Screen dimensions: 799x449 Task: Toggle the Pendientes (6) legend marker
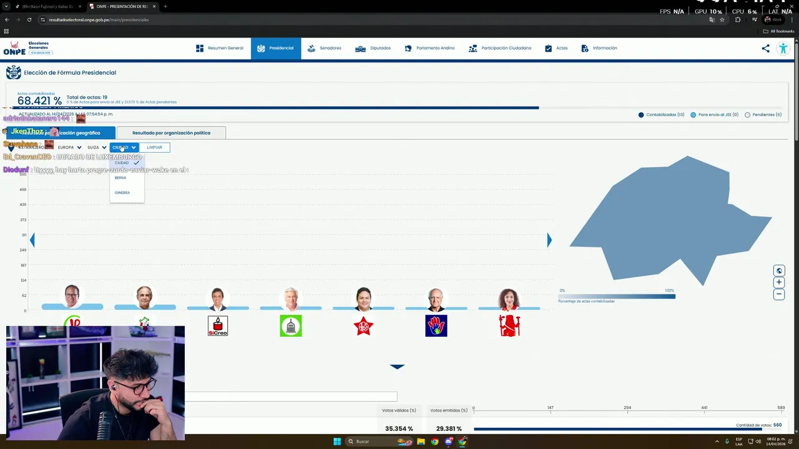tap(747, 115)
